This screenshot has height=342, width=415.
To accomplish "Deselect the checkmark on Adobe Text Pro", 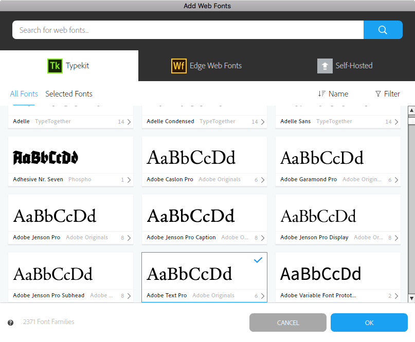I will (258, 260).
